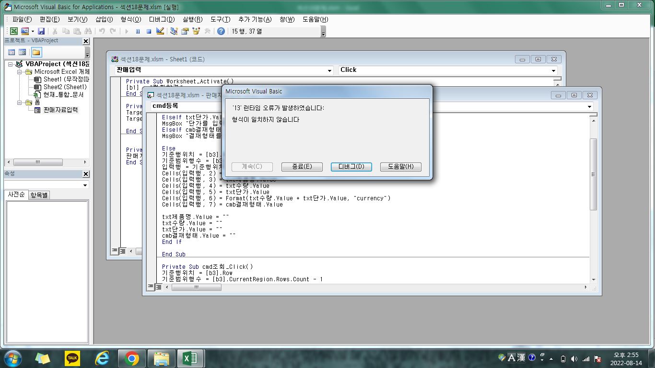Open the Click procedure dropdown
The height and width of the screenshot is (368, 655).
554,70
